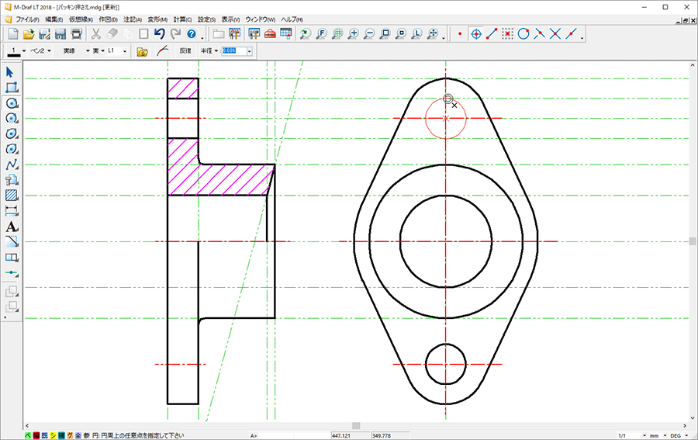Click the radius value input field
Viewport: 698px width, 440px height.
[x=233, y=51]
